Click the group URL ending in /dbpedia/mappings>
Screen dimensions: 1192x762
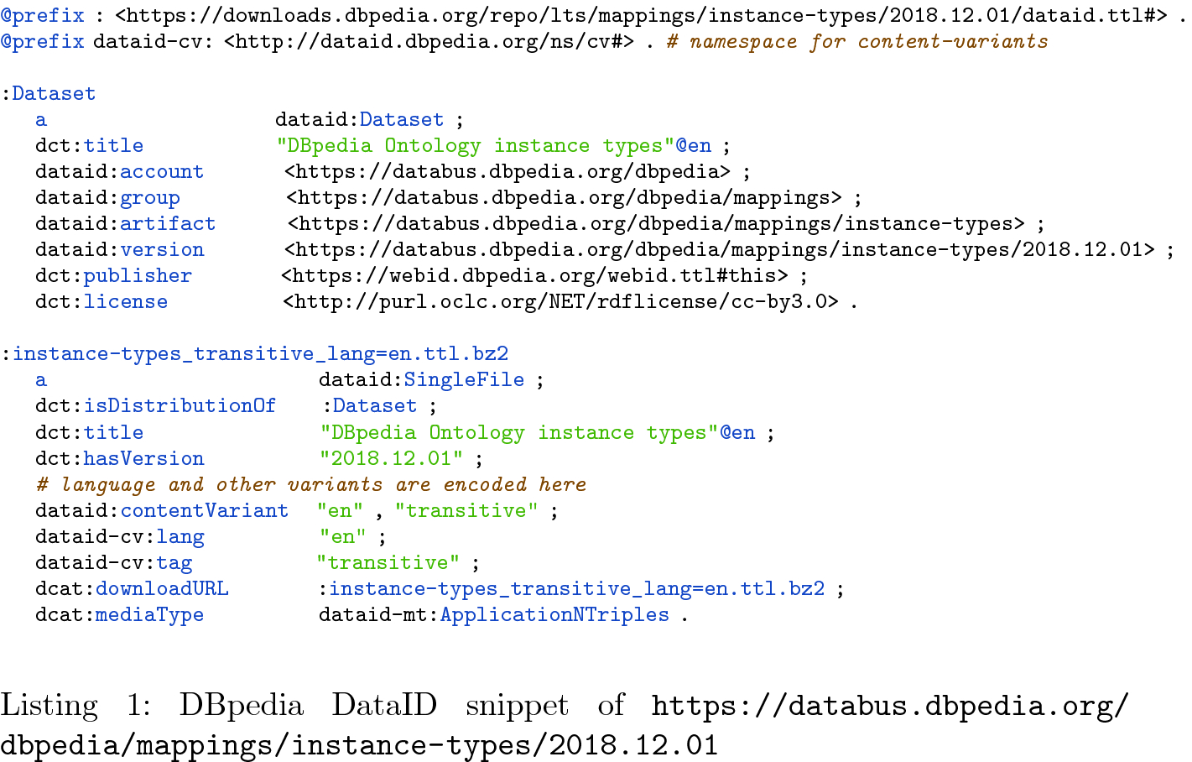[564, 197]
